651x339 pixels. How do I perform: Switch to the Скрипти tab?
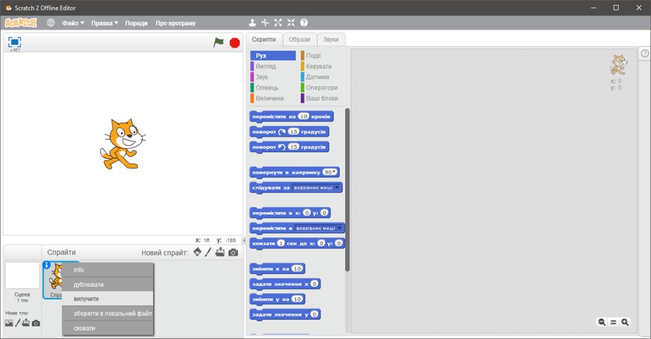(x=264, y=39)
